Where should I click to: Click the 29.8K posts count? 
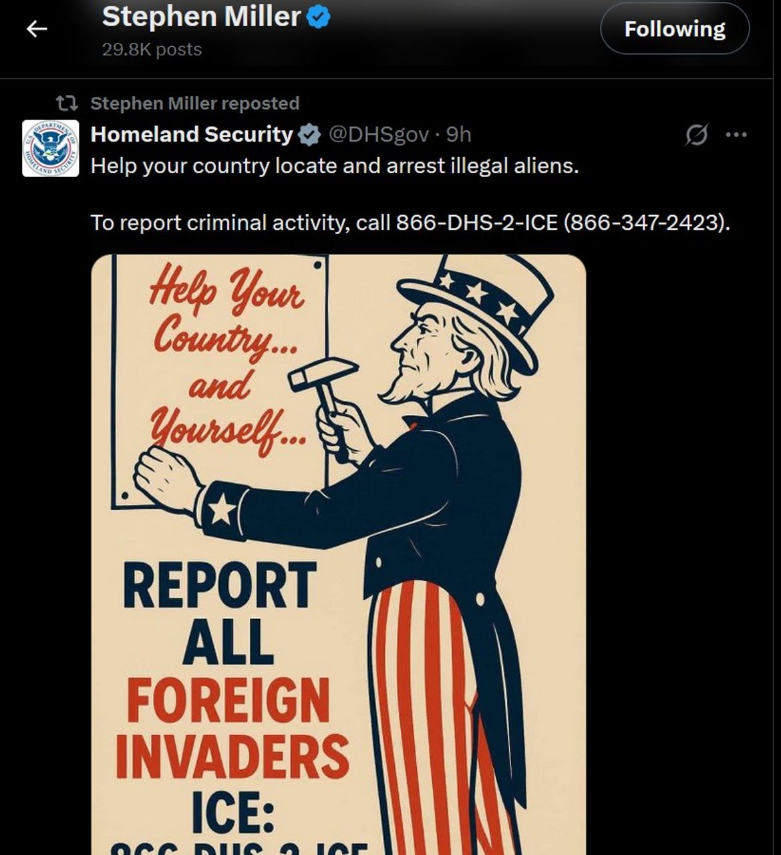pyautogui.click(x=152, y=49)
